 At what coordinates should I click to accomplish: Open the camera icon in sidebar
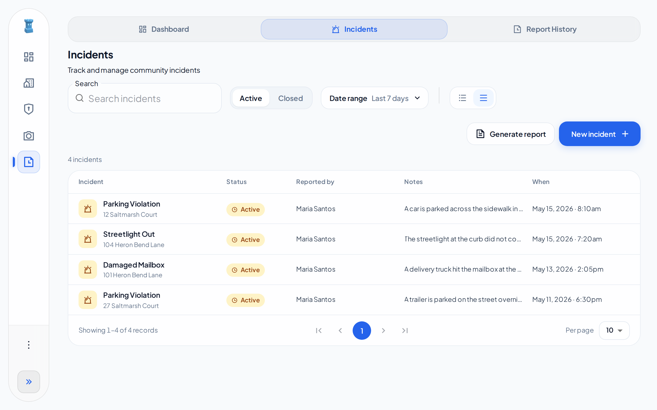pyautogui.click(x=28, y=136)
